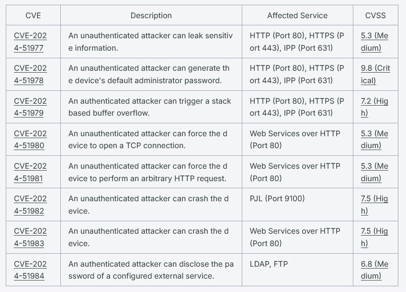406x292 pixels.
Task: Click the Description column header
Action: [x=151, y=15]
